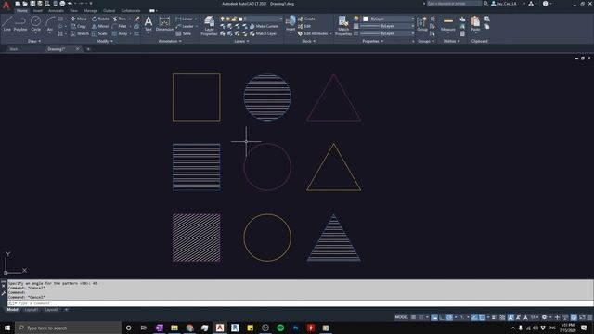Switch to the Manage ribbon tab

pyautogui.click(x=90, y=11)
